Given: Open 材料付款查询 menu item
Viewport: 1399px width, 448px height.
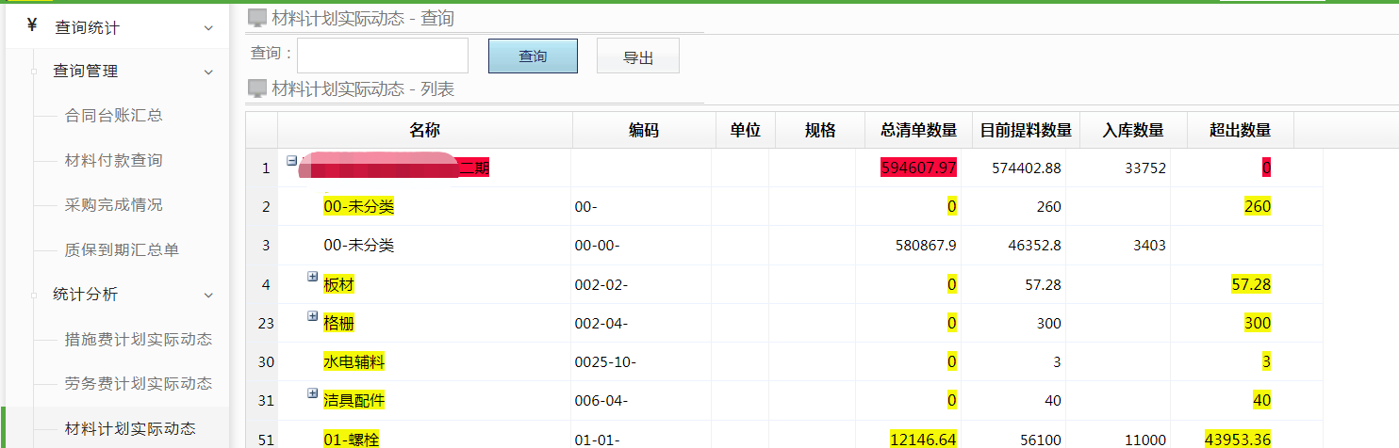Looking at the screenshot, I should click(x=113, y=161).
